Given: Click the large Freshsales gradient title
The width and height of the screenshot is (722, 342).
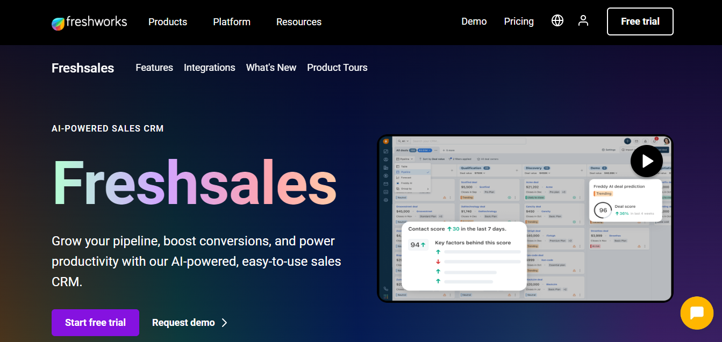Looking at the screenshot, I should coord(195,182).
